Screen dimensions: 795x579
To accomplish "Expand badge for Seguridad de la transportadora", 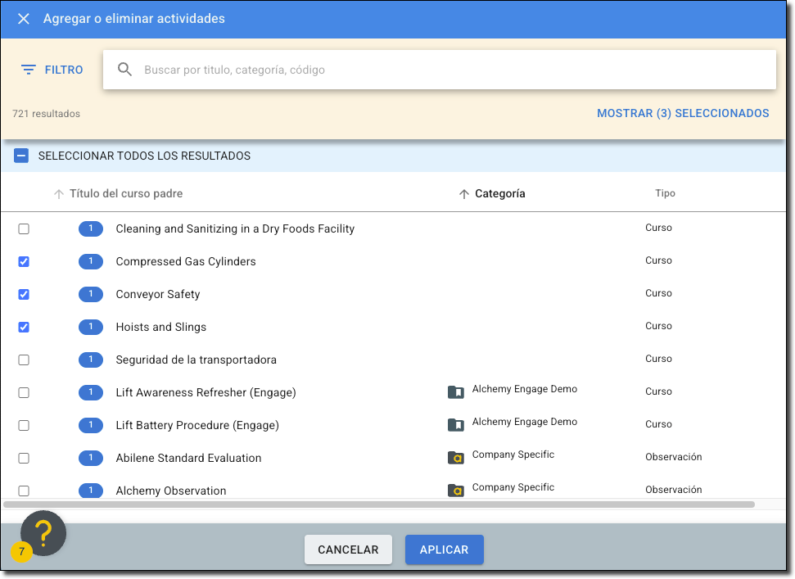I will click(91, 360).
